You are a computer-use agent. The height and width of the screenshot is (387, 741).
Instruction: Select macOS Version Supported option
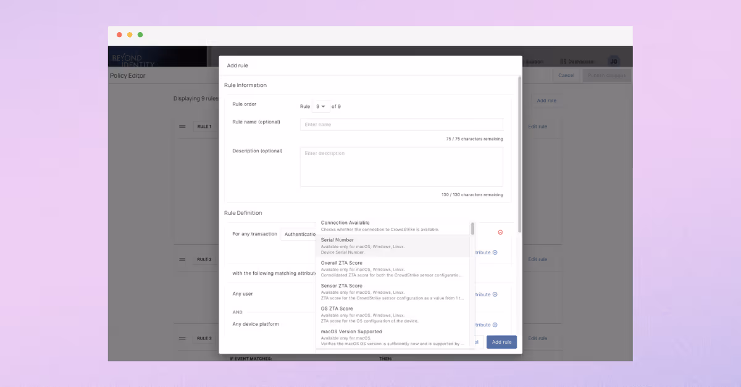point(393,337)
